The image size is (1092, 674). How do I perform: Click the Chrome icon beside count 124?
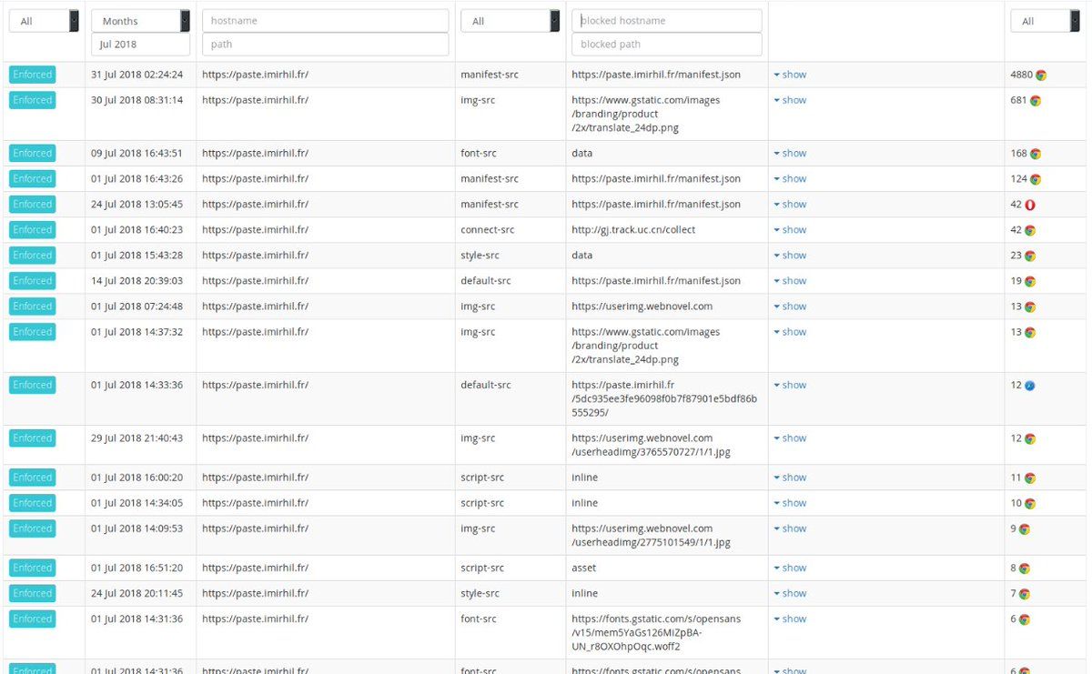(x=1035, y=179)
